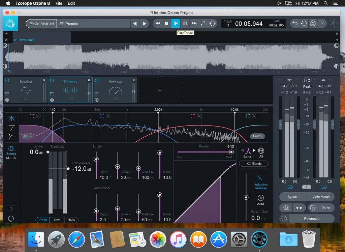Switch metering mode to RMS

[71, 220]
